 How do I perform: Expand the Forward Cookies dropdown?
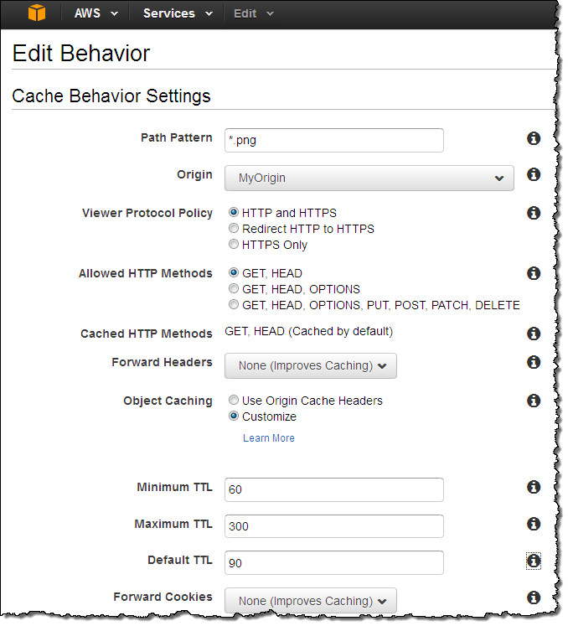[x=311, y=601]
